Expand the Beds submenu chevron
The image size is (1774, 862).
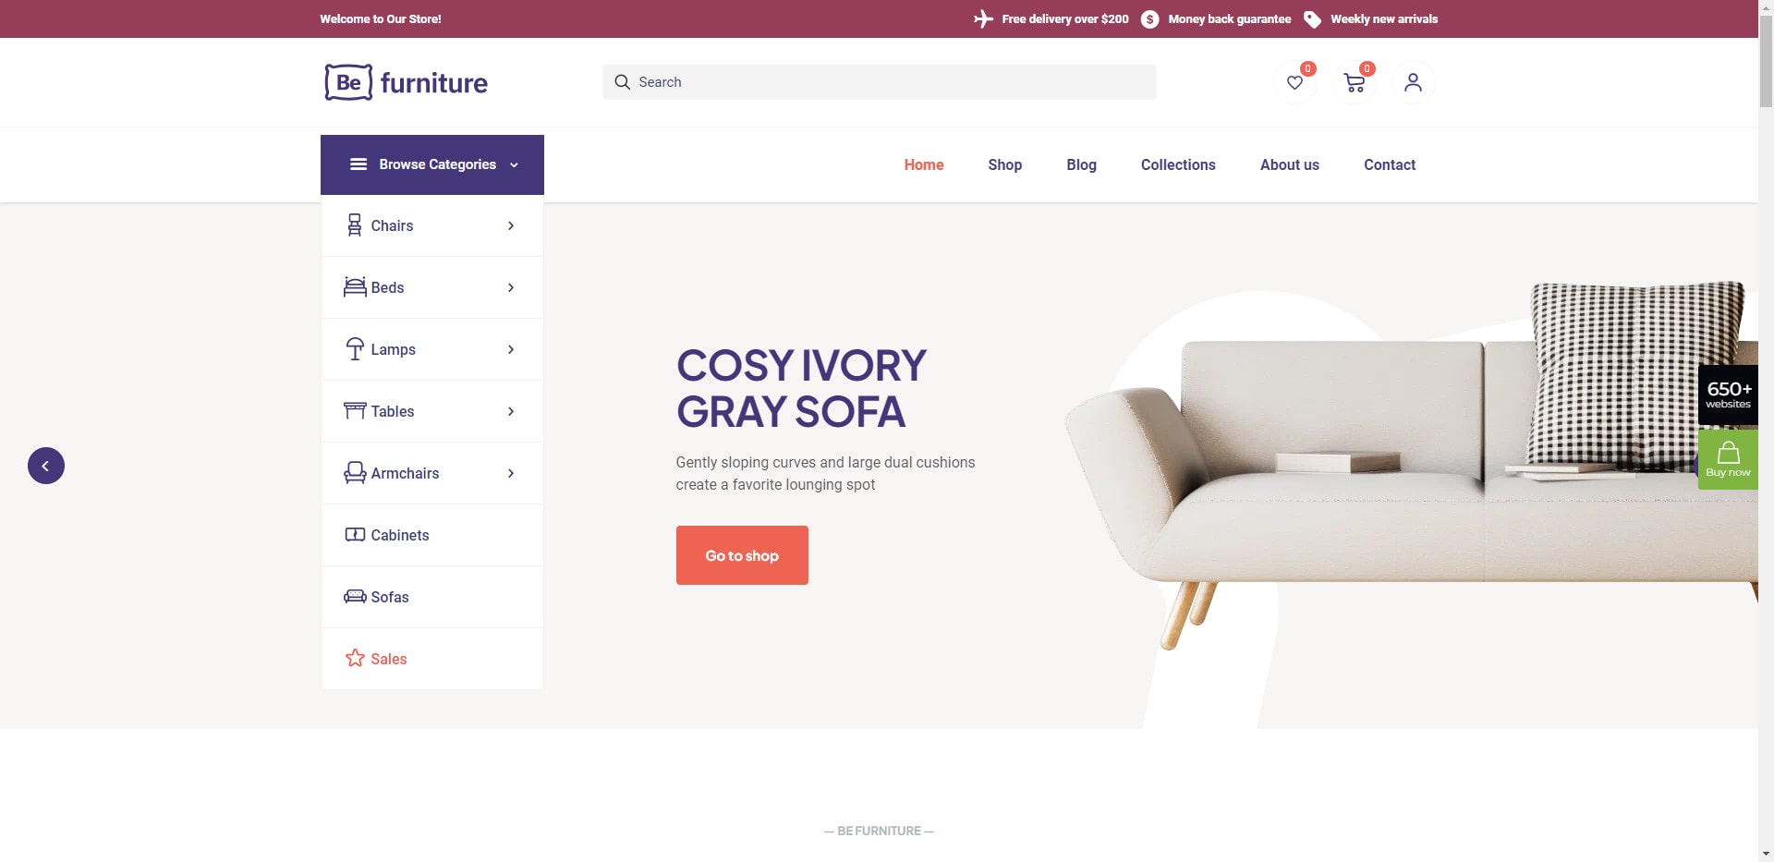(511, 287)
